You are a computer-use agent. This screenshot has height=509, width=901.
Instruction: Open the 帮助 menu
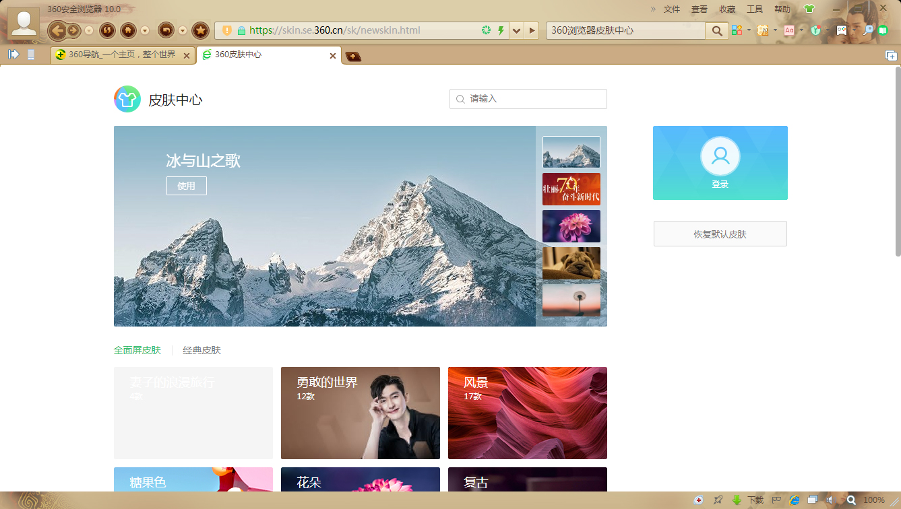[782, 9]
